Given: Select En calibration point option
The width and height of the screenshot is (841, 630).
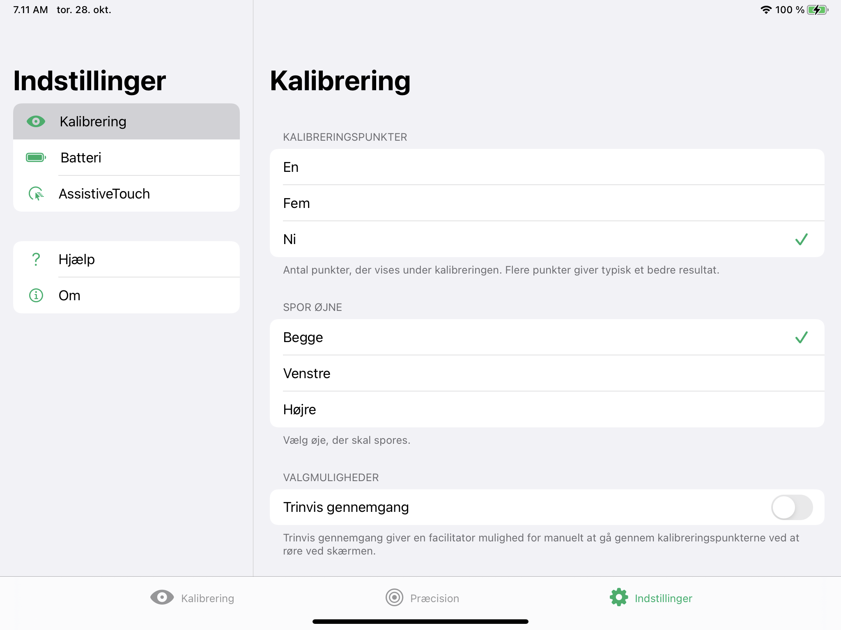Looking at the screenshot, I should tap(546, 167).
